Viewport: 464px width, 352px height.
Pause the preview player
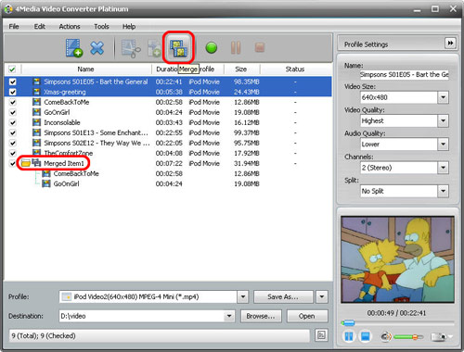[349, 336]
